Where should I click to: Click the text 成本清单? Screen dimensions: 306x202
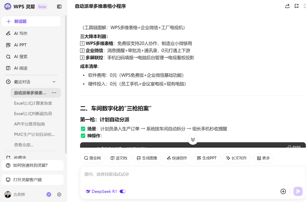(x=89, y=67)
